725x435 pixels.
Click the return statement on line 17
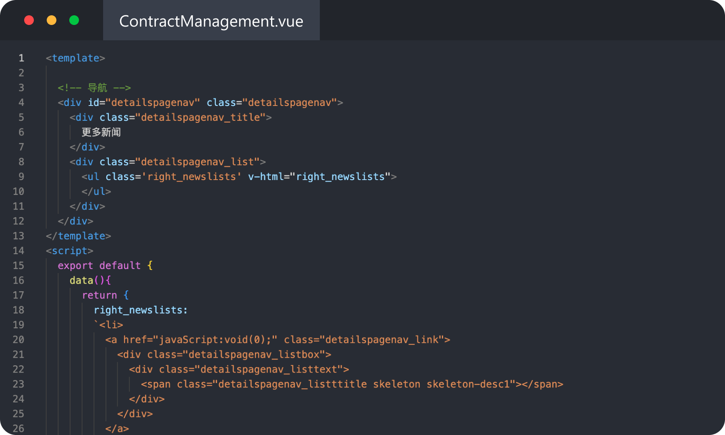[99, 295]
